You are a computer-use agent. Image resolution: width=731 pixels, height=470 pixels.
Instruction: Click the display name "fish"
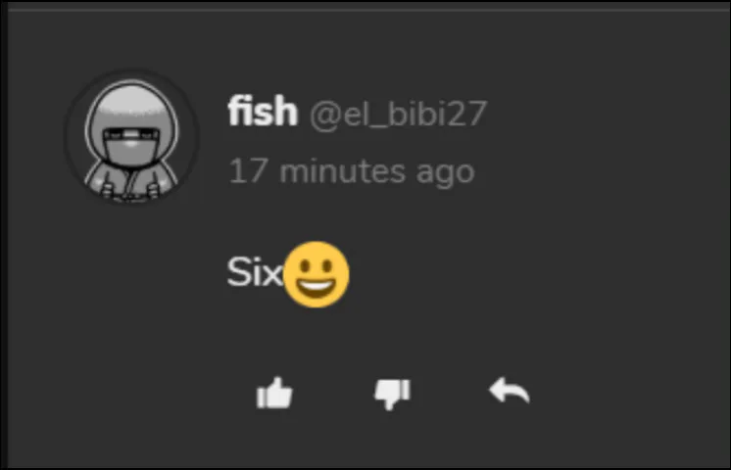tap(263, 111)
